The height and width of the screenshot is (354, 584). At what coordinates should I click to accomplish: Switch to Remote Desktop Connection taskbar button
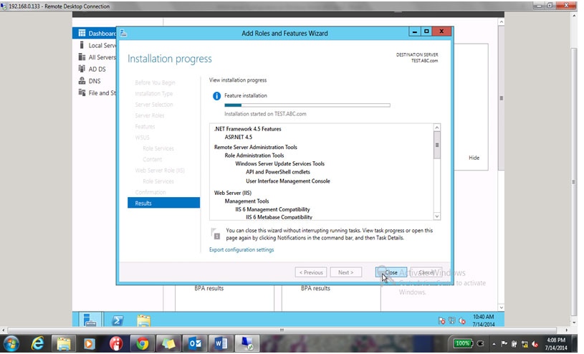[x=246, y=343]
